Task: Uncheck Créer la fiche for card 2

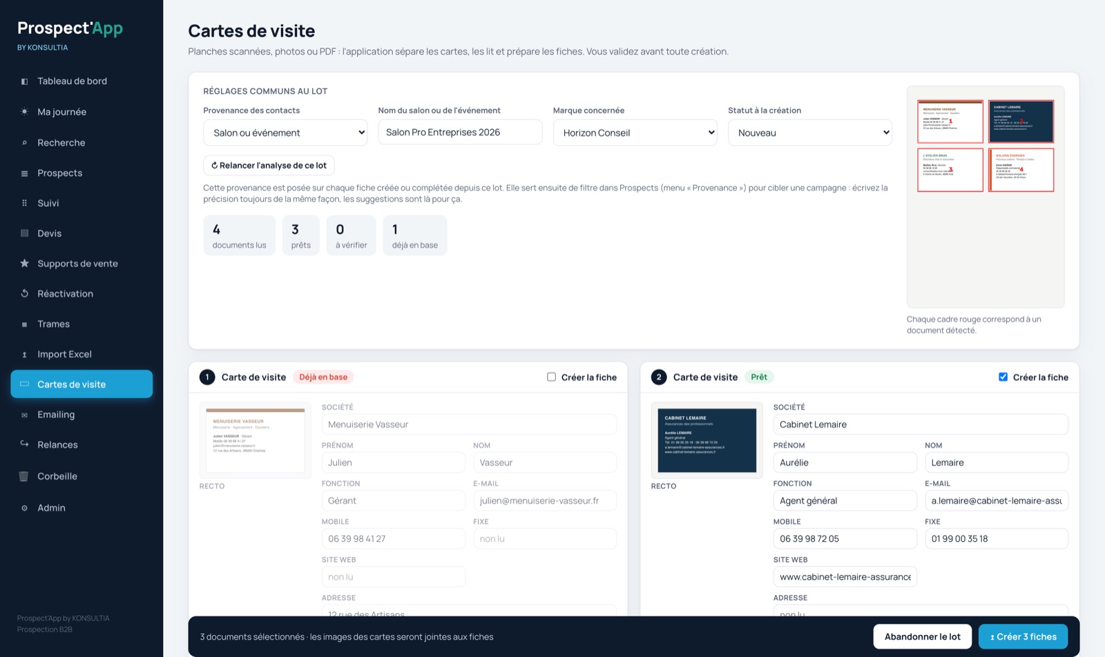Action: [x=1003, y=377]
